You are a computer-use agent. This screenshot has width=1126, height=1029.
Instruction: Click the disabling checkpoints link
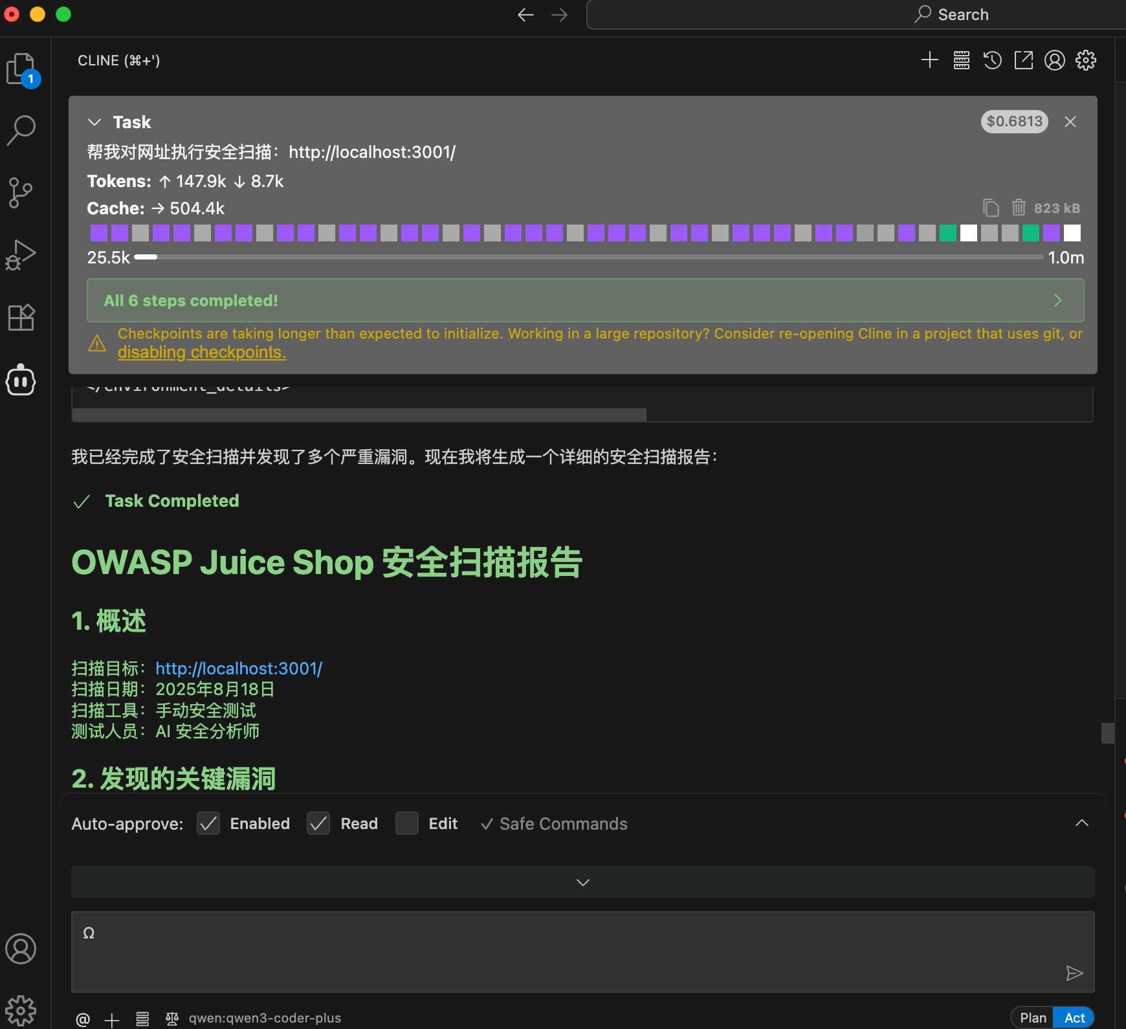(x=202, y=352)
